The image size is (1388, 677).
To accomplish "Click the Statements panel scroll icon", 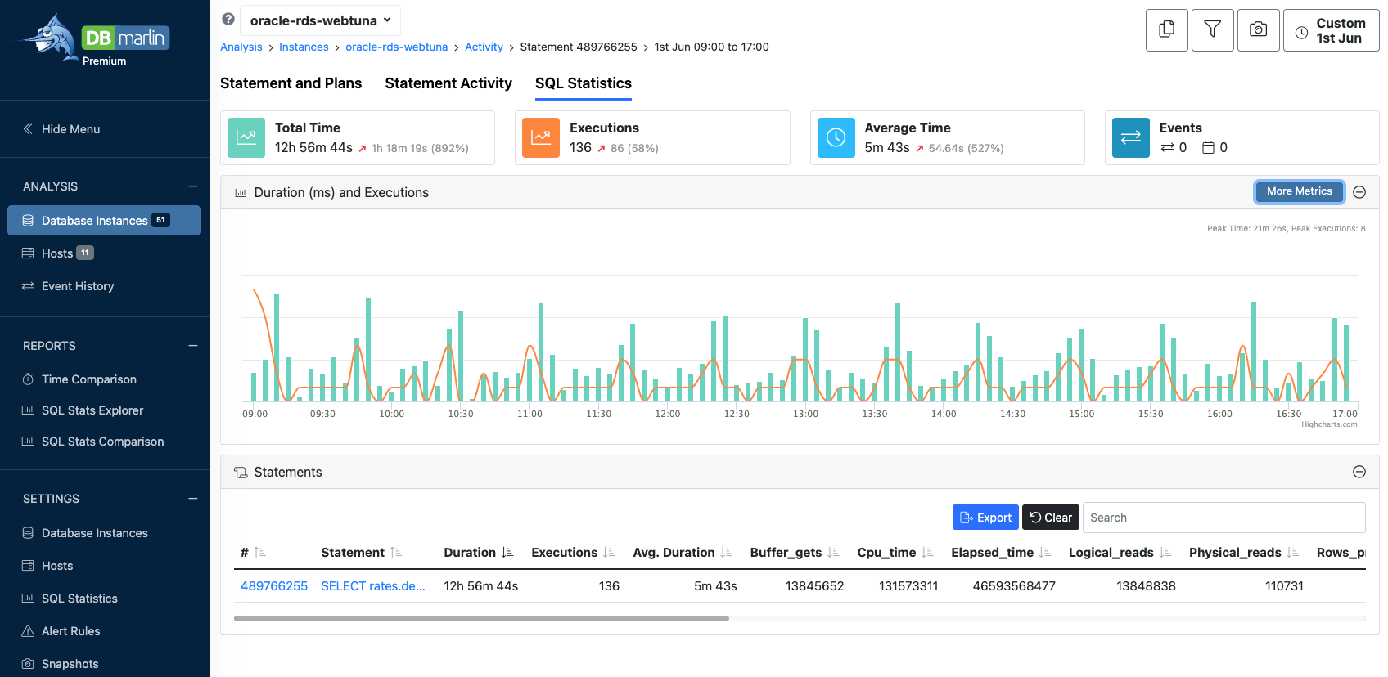I will 241,473.
